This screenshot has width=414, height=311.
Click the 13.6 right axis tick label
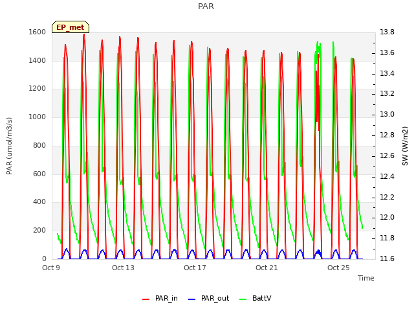(387, 52)
